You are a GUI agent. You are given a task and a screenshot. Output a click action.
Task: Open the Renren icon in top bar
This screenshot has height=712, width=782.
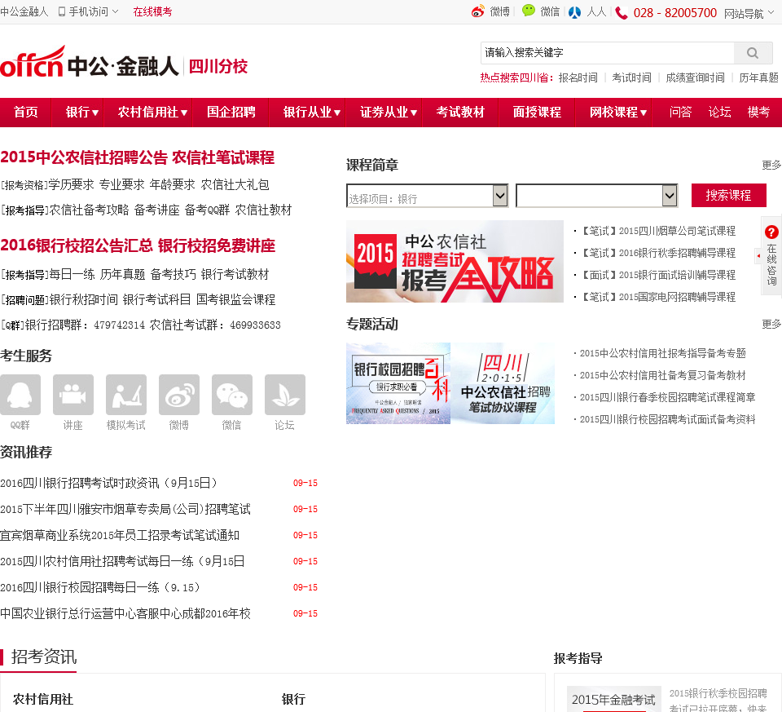pyautogui.click(x=574, y=12)
